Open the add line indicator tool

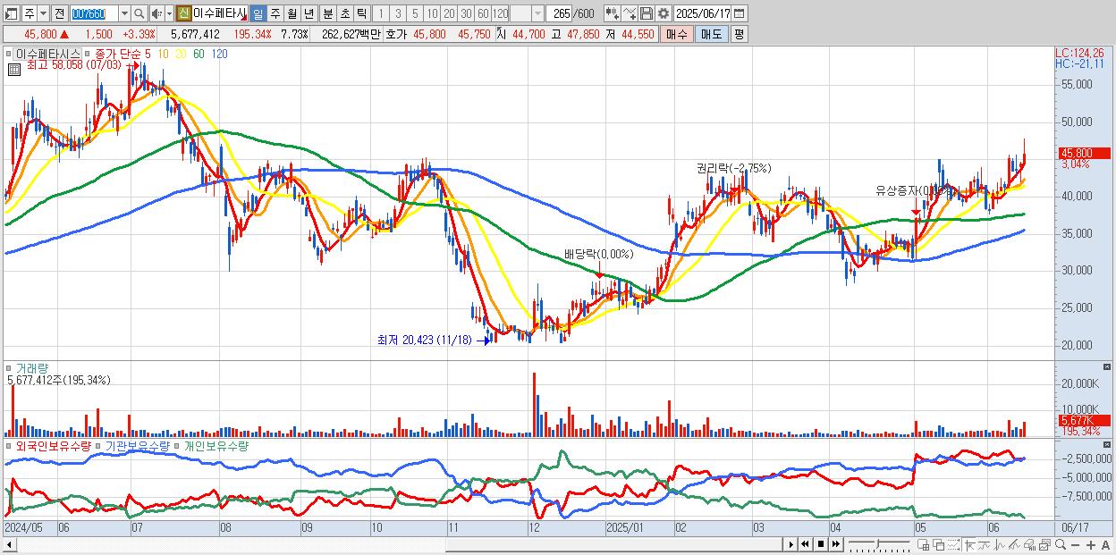tap(630, 13)
